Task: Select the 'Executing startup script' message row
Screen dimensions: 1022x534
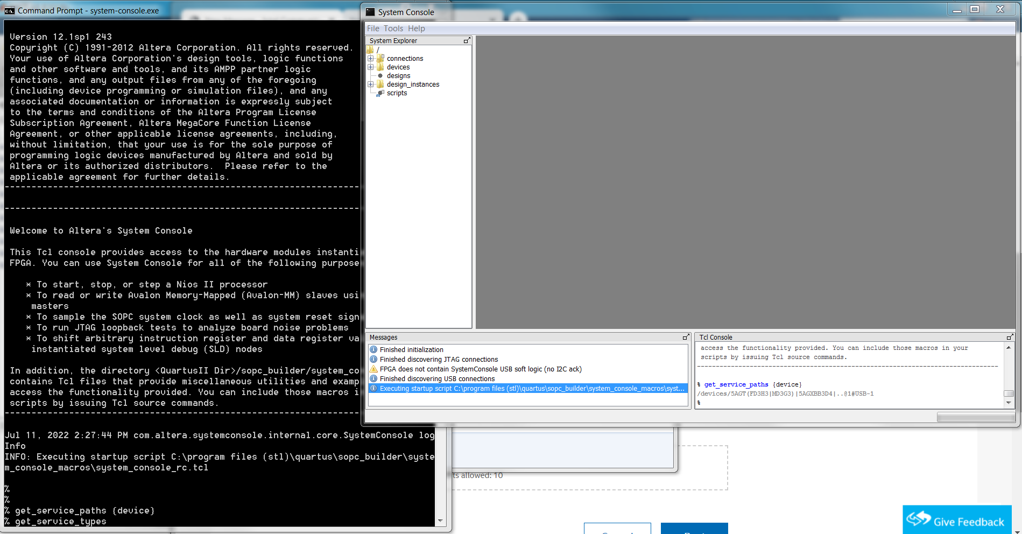Action: click(528, 389)
